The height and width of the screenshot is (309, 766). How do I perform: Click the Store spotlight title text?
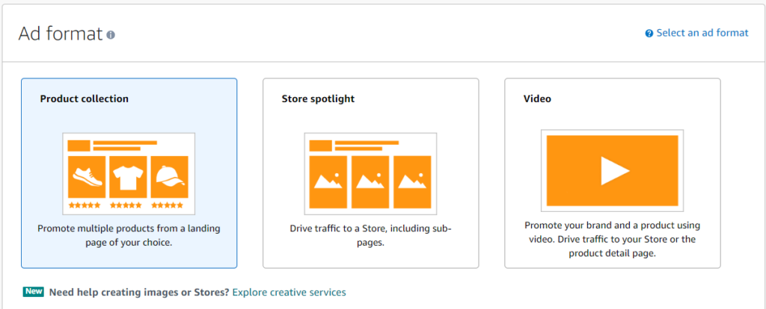(x=318, y=99)
